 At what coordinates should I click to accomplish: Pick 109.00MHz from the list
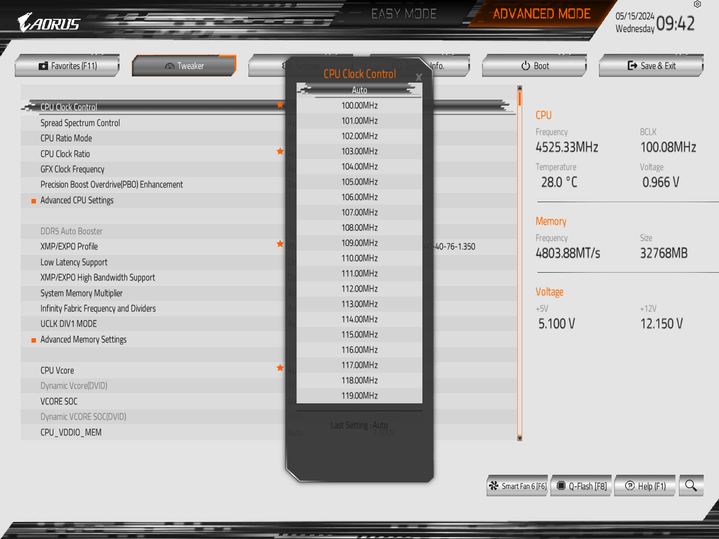(359, 243)
